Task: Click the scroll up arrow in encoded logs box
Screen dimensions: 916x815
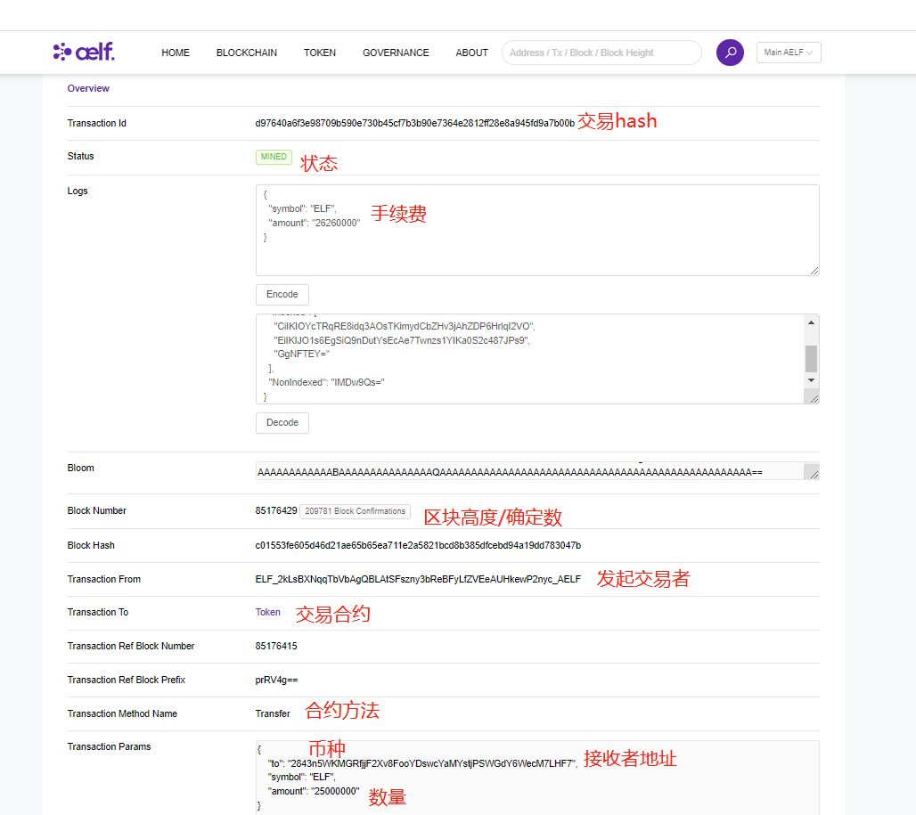Action: click(811, 322)
